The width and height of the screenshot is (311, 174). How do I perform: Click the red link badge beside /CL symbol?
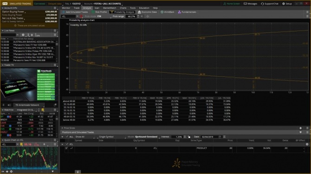[x=81, y=16]
